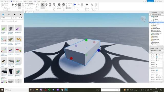Viewport: 164px width, 92px height.
Task: Select Toolbox Marketplace tab icon
Action: click(3, 14)
